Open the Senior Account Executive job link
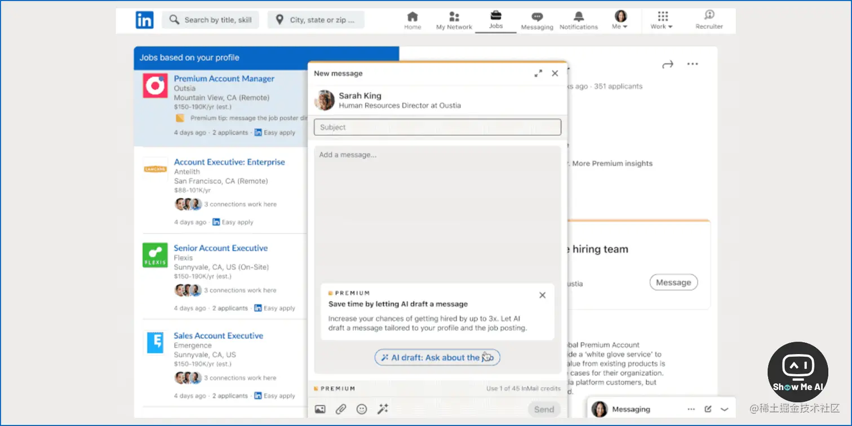This screenshot has height=426, width=852. point(221,248)
